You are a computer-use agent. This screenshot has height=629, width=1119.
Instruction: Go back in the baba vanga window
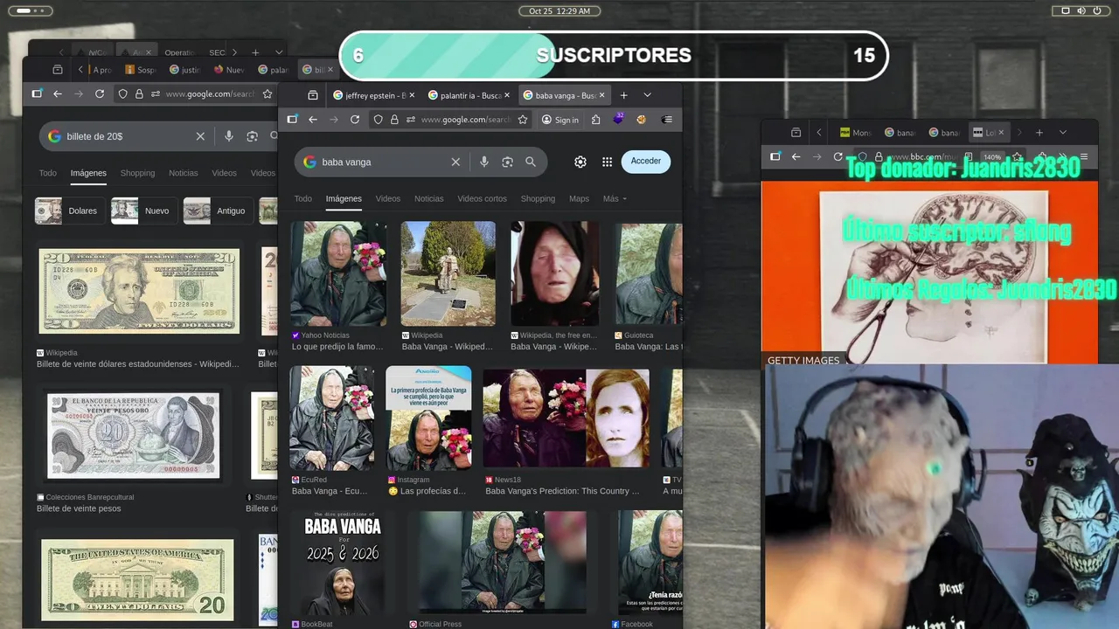(x=313, y=120)
